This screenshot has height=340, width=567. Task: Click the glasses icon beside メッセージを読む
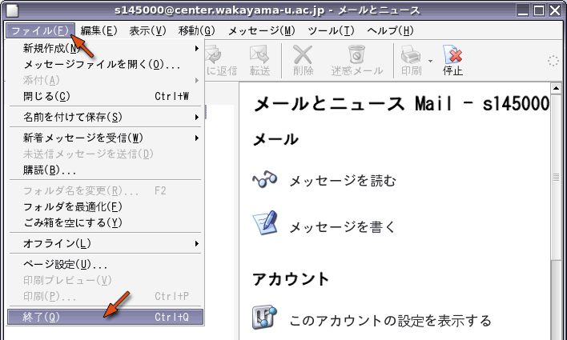click(x=265, y=179)
